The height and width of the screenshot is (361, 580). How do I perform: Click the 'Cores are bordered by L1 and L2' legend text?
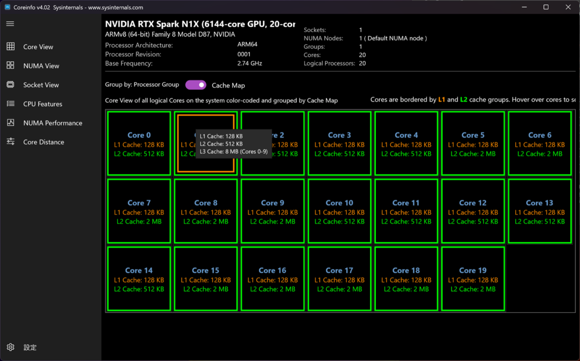(473, 99)
